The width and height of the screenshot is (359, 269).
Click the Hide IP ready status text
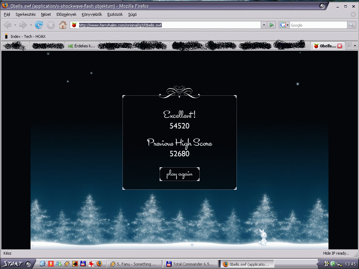[x=336, y=253]
